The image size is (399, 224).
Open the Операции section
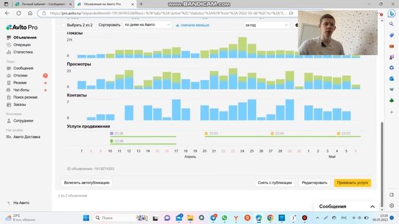point(22,45)
